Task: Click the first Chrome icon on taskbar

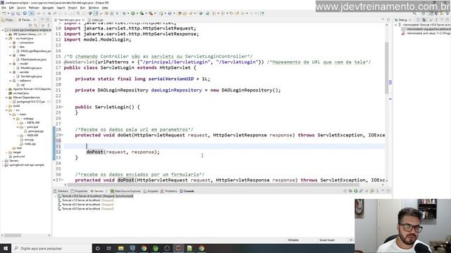Action: coord(144,248)
